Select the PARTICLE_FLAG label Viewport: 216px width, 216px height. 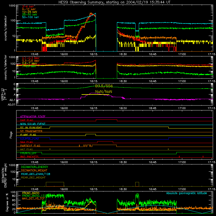30,146
